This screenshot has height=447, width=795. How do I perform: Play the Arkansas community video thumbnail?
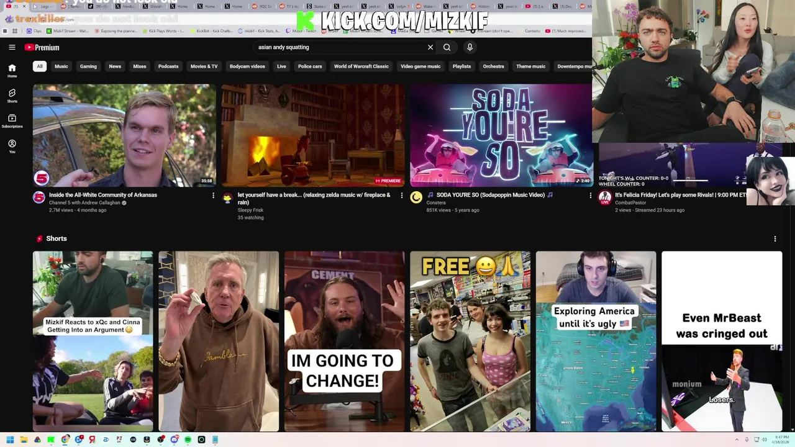coord(124,135)
